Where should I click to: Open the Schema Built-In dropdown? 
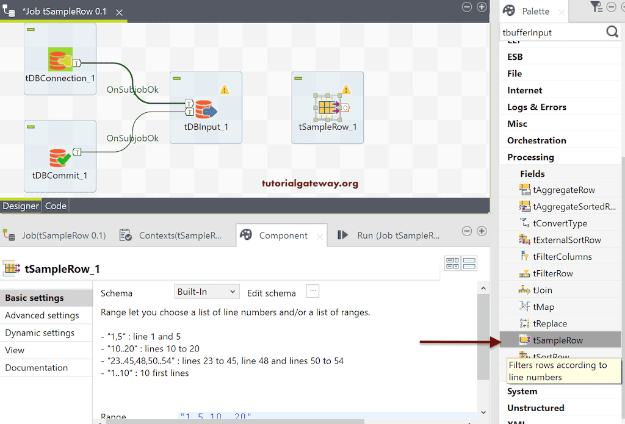pos(206,291)
